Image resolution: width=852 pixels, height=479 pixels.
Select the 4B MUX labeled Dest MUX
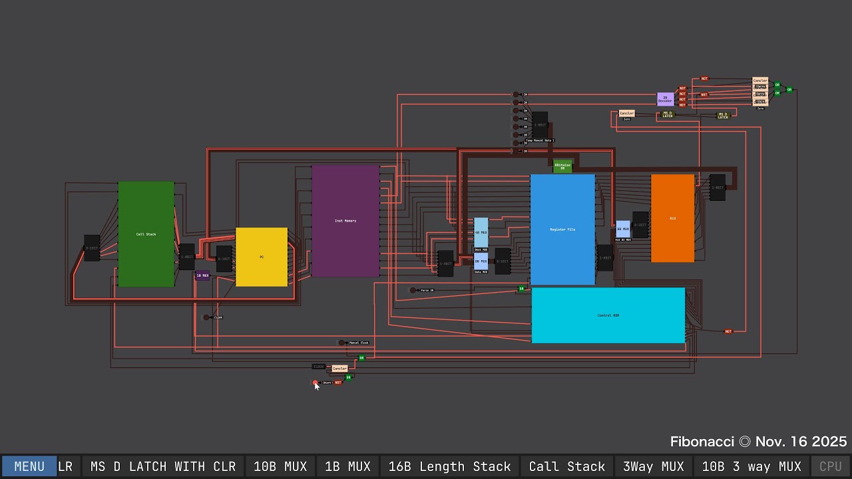coord(481,233)
